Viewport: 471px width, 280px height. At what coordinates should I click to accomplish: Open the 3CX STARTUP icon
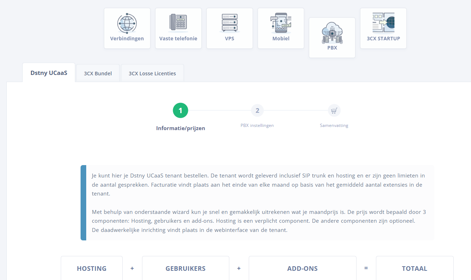click(383, 23)
